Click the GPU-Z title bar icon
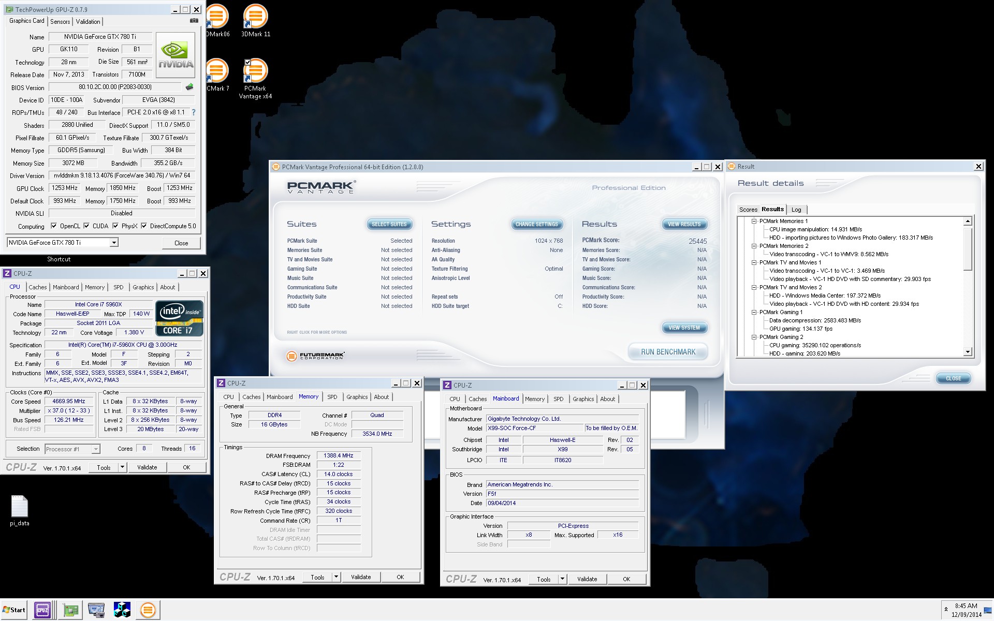 coord(9,9)
